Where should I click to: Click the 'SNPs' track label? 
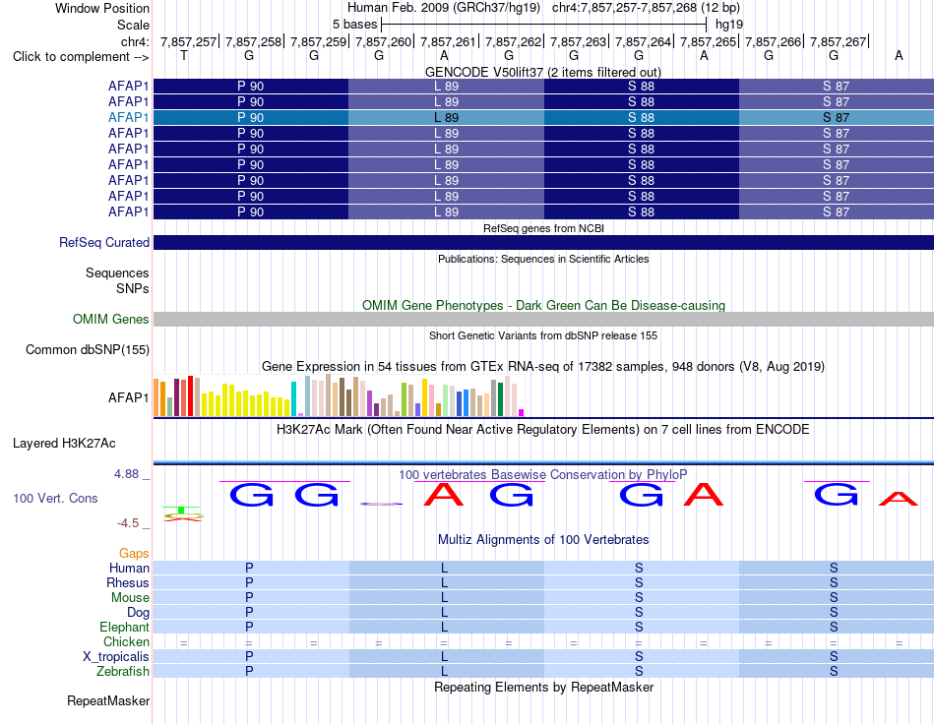[x=133, y=288]
